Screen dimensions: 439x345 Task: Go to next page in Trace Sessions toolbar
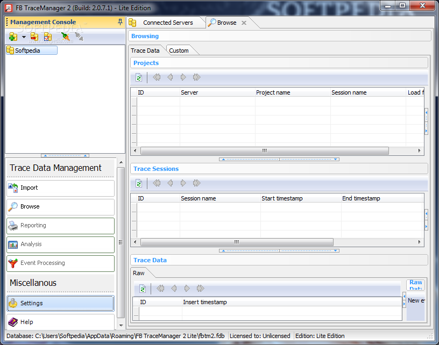click(183, 183)
